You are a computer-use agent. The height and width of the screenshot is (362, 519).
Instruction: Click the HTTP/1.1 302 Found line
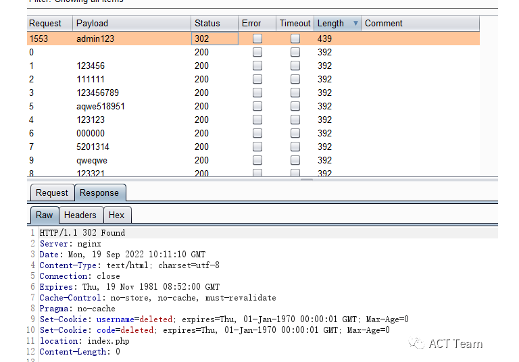[x=82, y=233]
